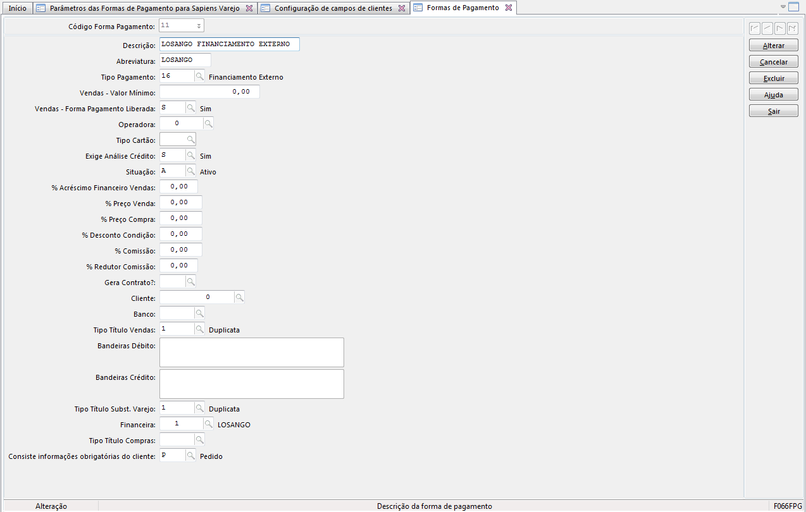
Task: Open the Código Forma Pagamento dropdown
Action: click(x=199, y=26)
